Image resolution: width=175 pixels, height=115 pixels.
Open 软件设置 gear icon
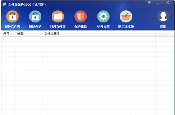[103, 16]
